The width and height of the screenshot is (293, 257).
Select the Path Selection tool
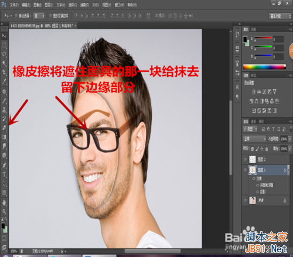pos(4,184)
